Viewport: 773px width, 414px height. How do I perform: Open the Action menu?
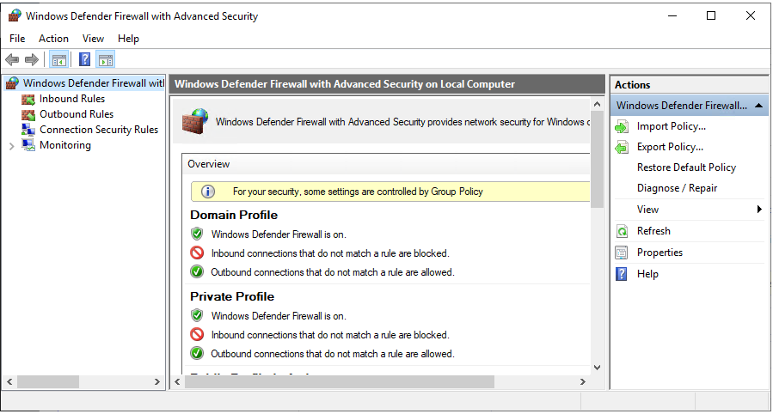point(53,39)
